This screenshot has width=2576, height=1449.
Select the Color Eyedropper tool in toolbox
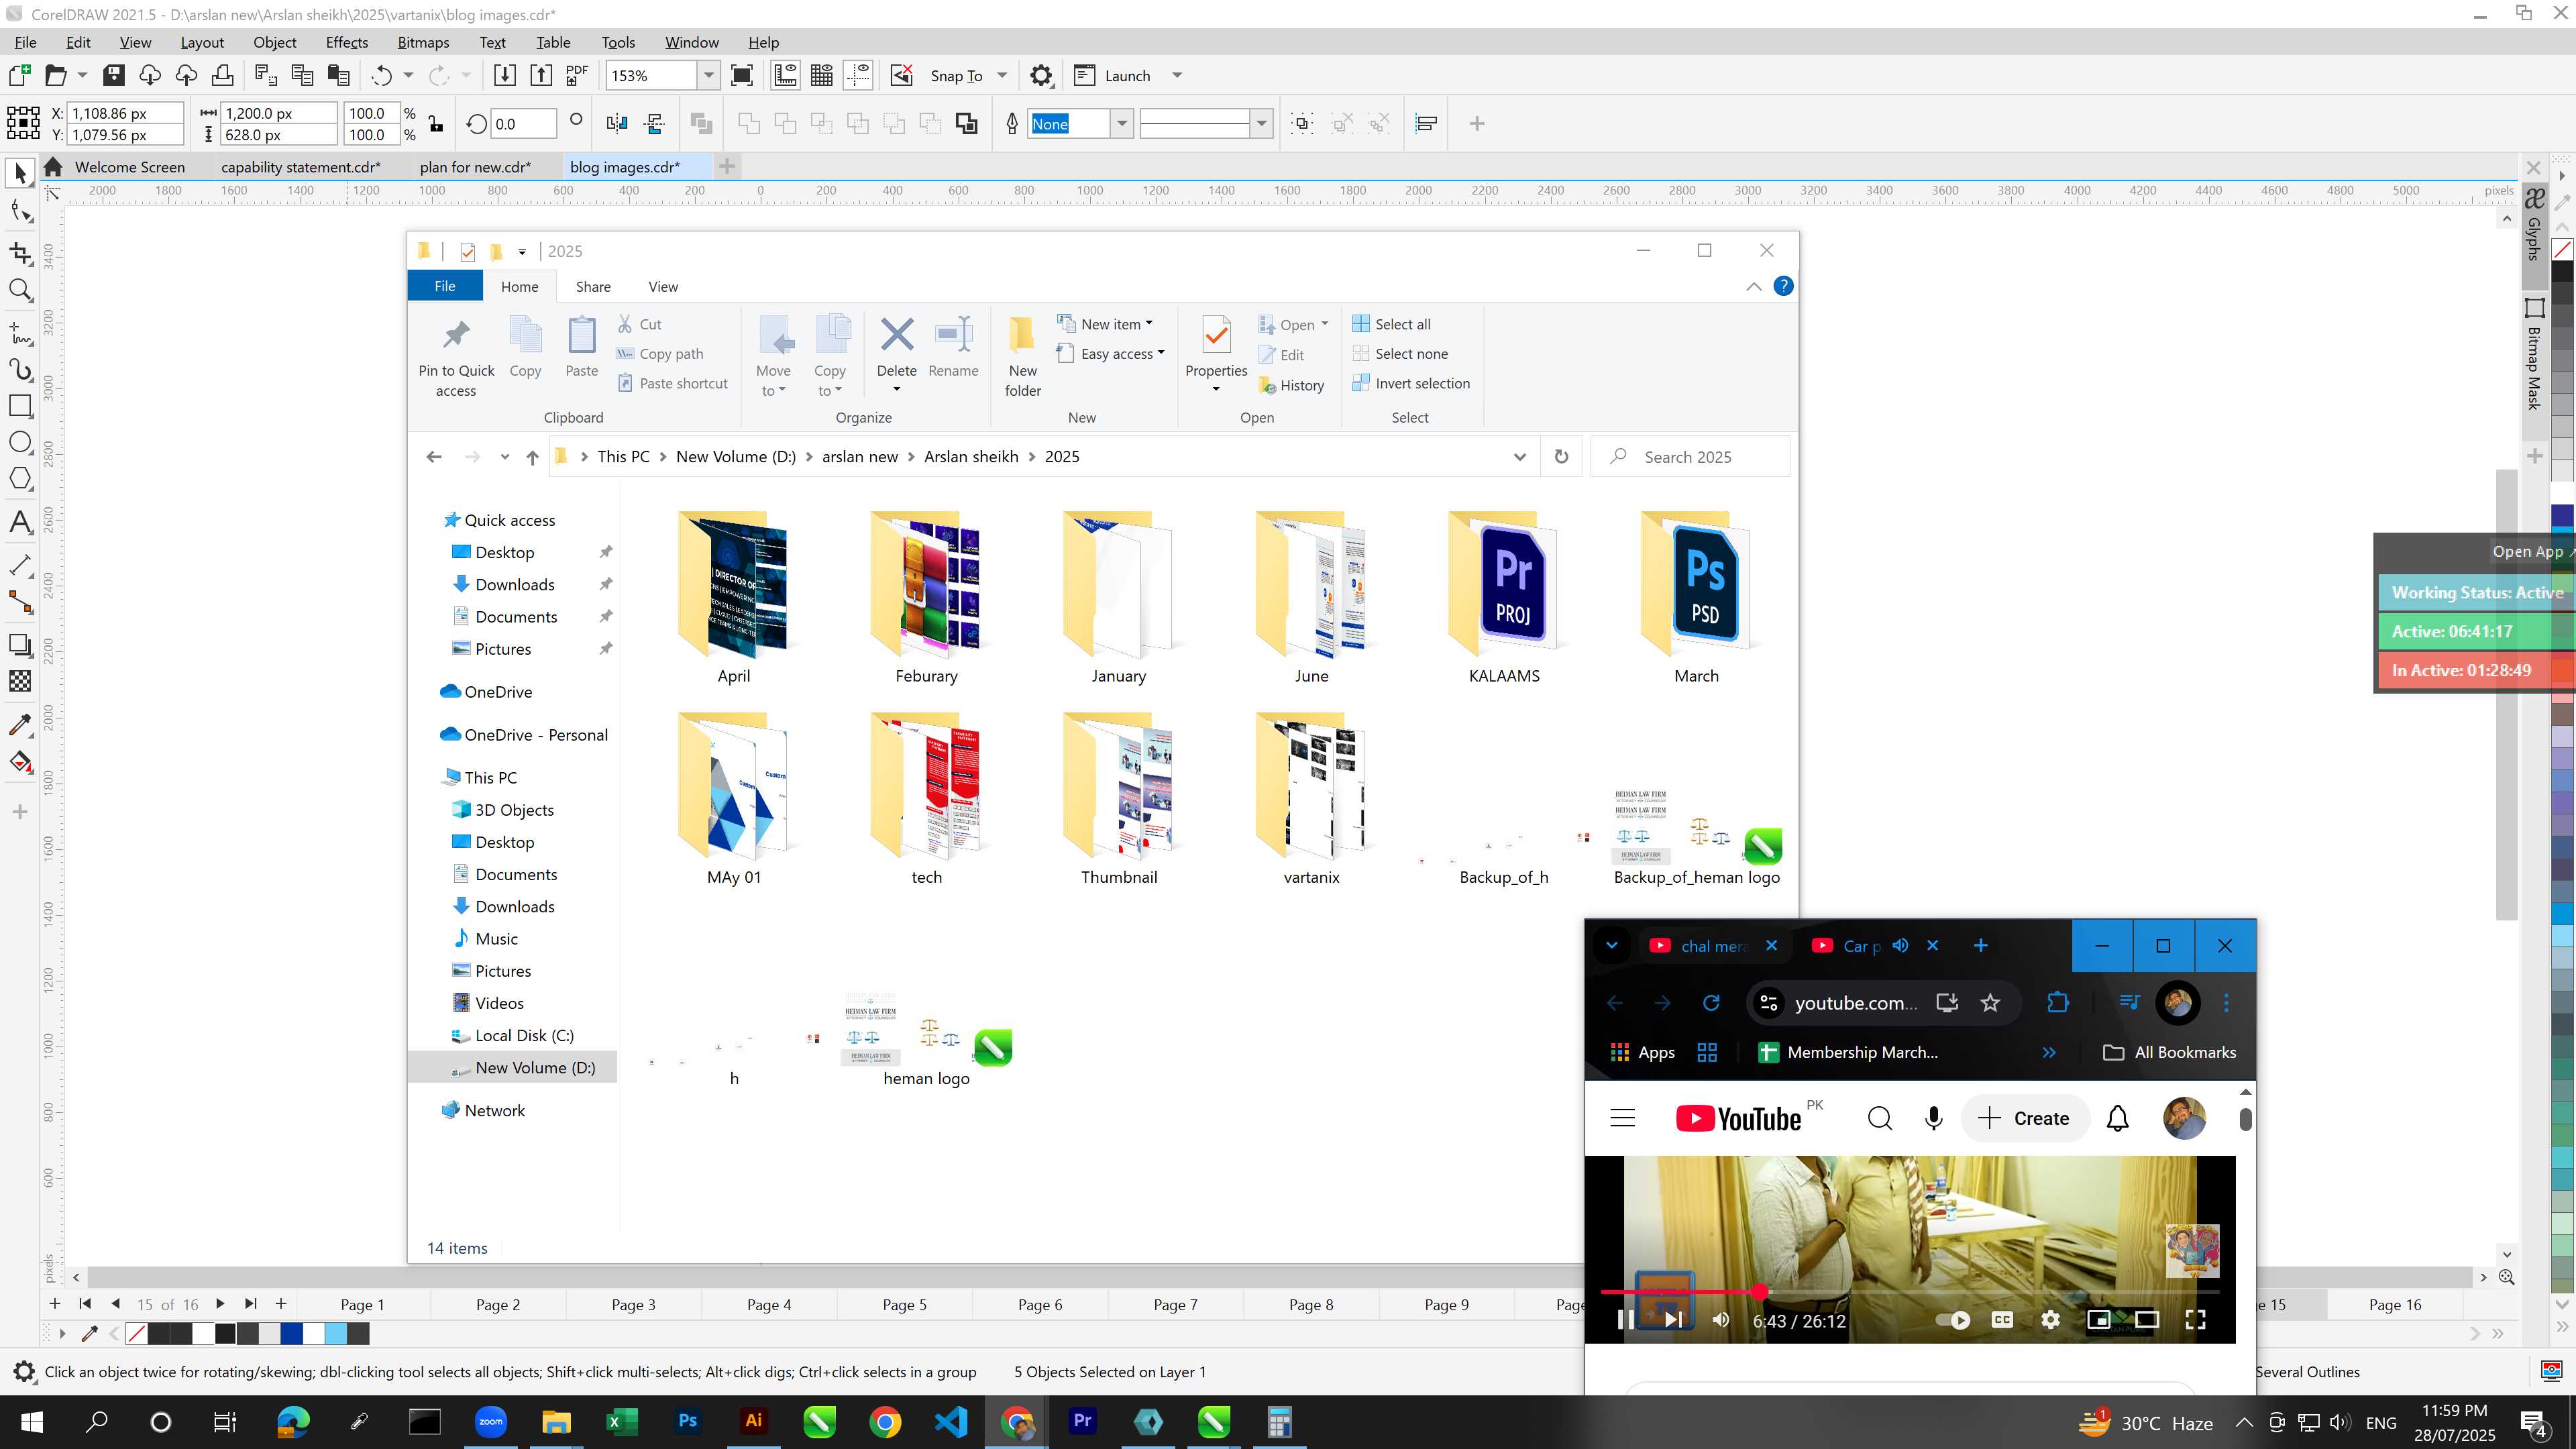[20, 725]
